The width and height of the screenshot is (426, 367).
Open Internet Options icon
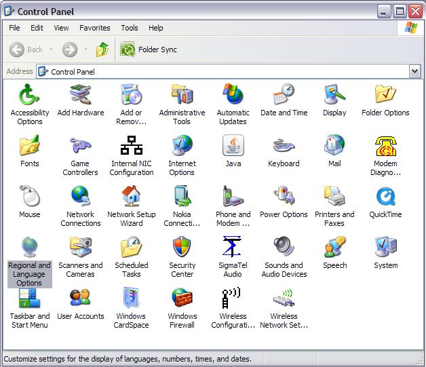[x=182, y=145]
